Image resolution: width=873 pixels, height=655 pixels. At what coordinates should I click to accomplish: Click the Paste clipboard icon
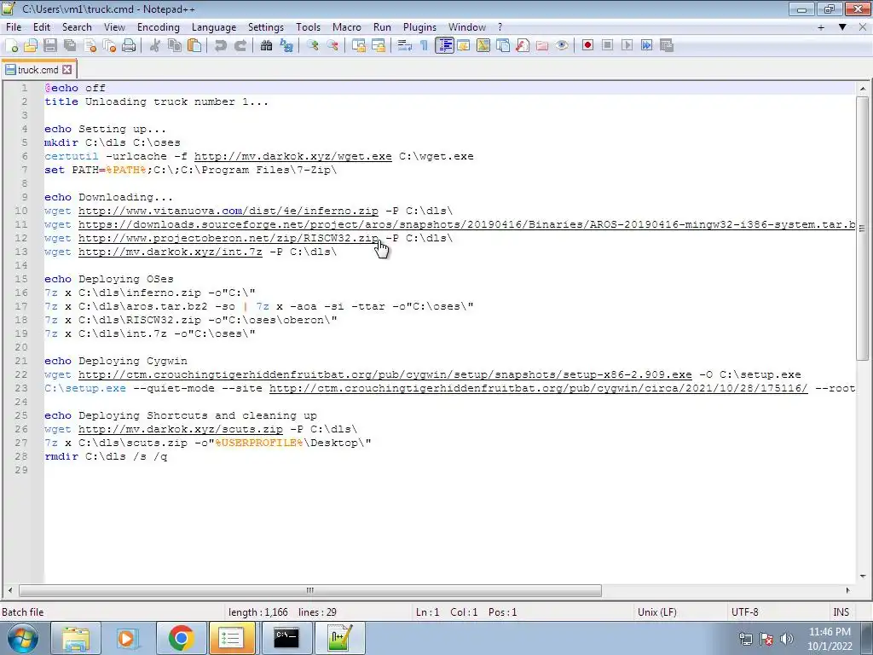tap(194, 46)
